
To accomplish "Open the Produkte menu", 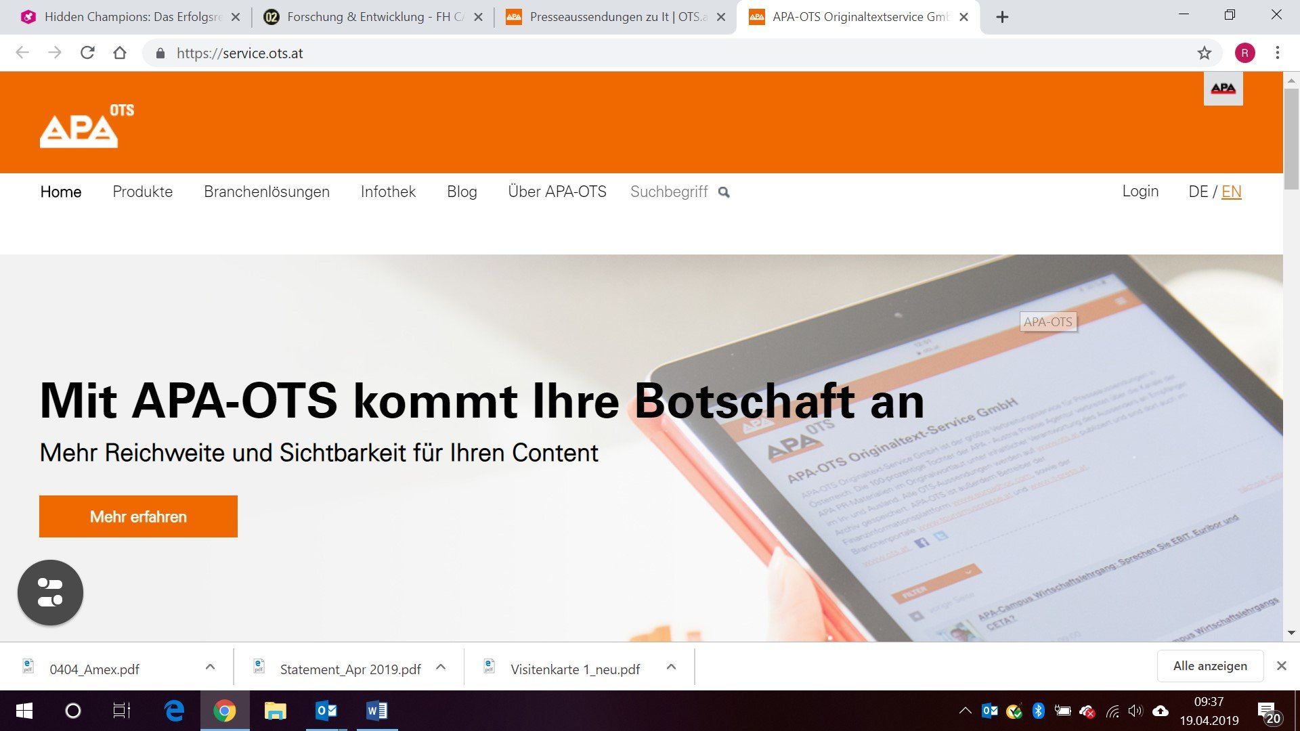I will pyautogui.click(x=142, y=192).
